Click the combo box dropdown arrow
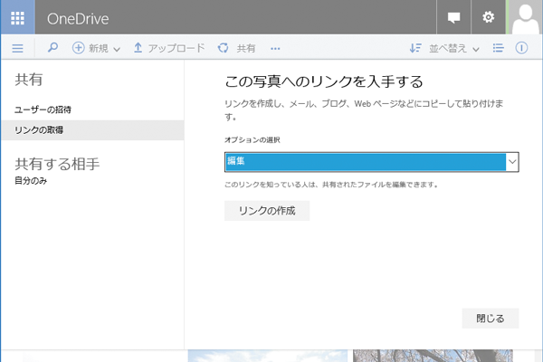Image resolution: width=543 pixels, height=362 pixels. [512, 162]
